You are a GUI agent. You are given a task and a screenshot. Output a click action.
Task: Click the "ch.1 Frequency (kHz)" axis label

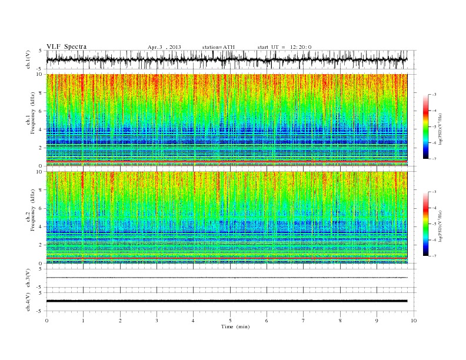(31, 113)
